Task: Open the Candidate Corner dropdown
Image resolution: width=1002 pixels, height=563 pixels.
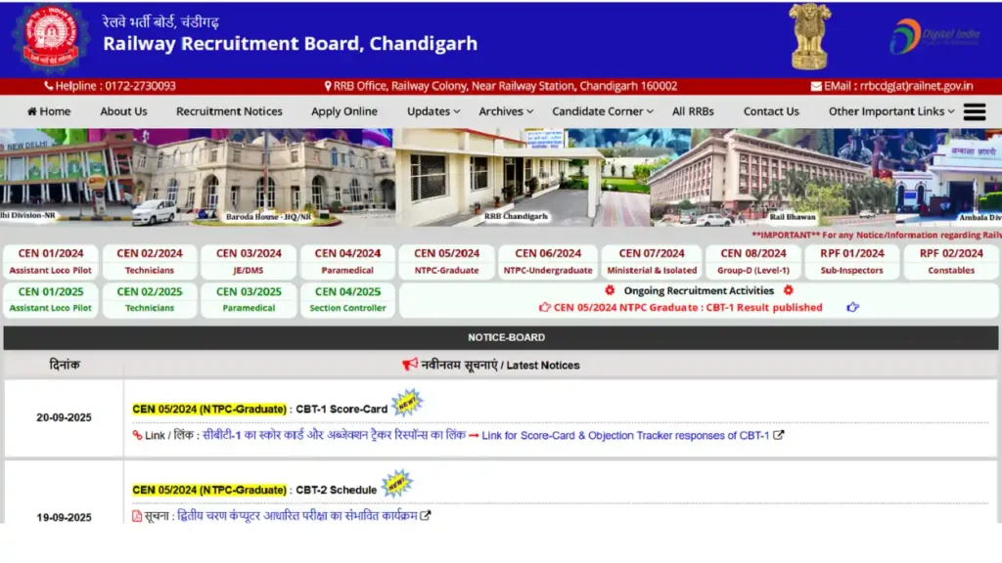Action: point(603,111)
